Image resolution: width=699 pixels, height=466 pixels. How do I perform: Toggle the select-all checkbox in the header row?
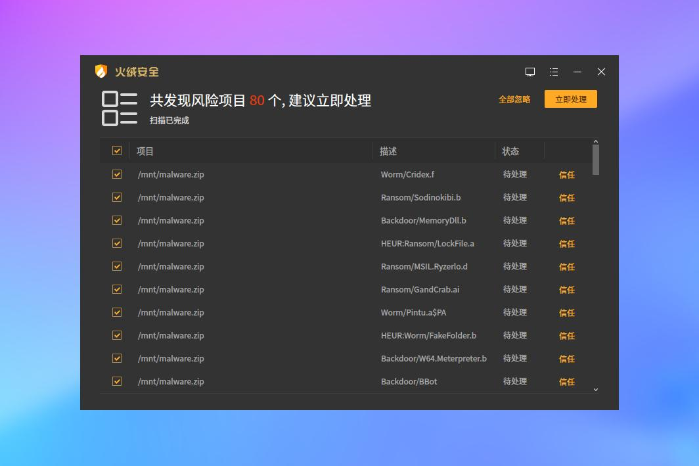pyautogui.click(x=117, y=151)
